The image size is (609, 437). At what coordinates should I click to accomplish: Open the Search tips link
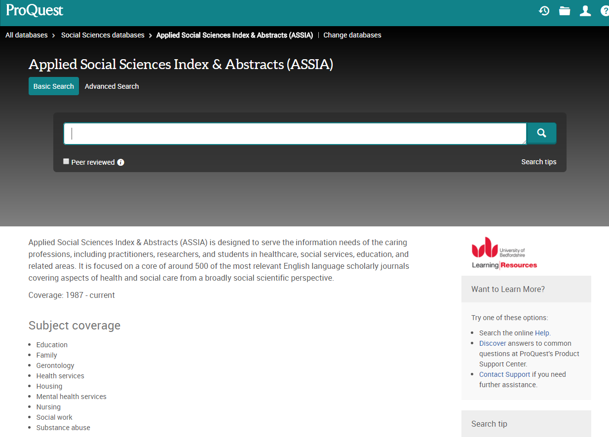tap(538, 162)
